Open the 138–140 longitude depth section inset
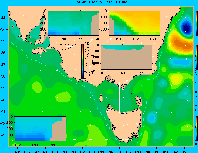198x153 pixels. pos(74,23)
